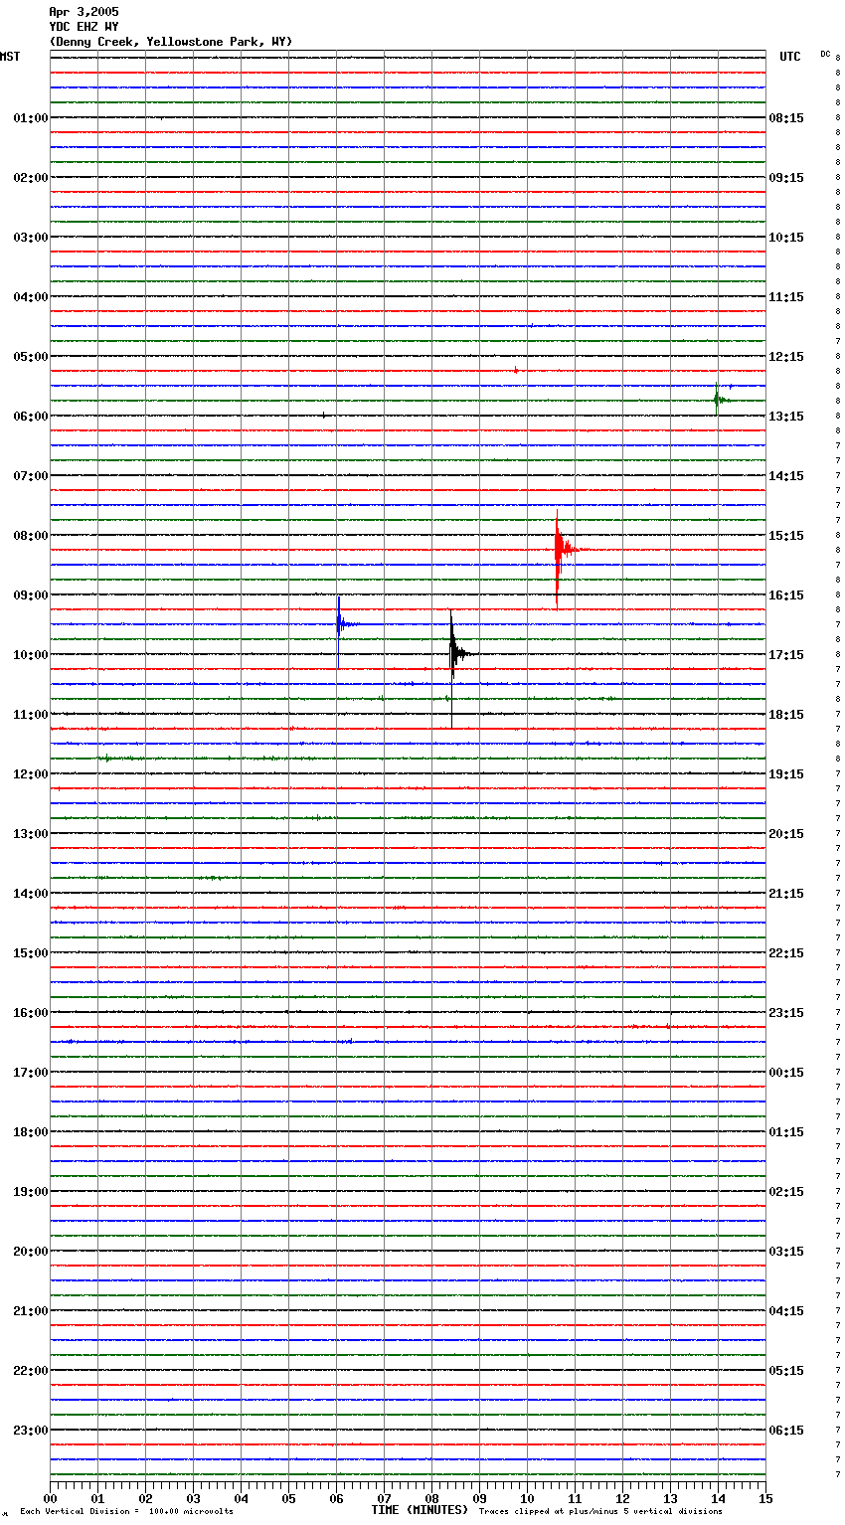Click the 10:15 UTC row label
Image resolution: width=845 pixels, height=1525 pixels.
click(x=786, y=238)
